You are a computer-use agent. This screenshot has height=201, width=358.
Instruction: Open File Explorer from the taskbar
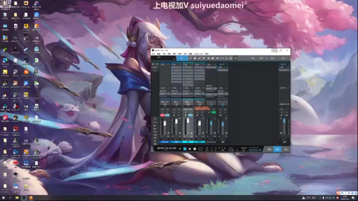point(17,198)
